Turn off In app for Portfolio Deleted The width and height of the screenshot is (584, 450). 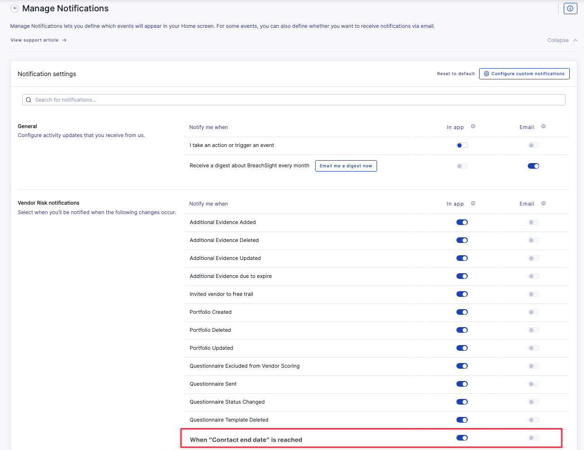point(462,330)
